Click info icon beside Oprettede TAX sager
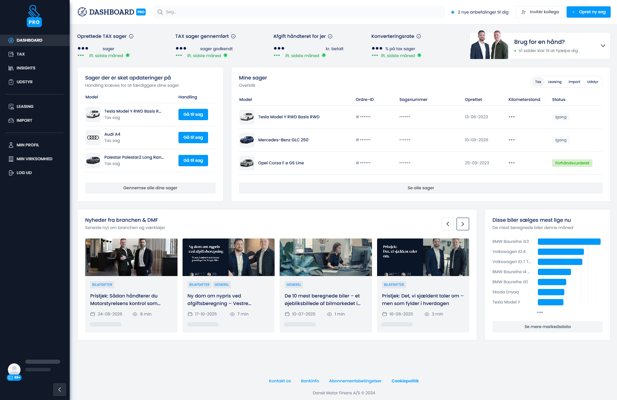Screen dimensions: 617x400 click(131, 36)
